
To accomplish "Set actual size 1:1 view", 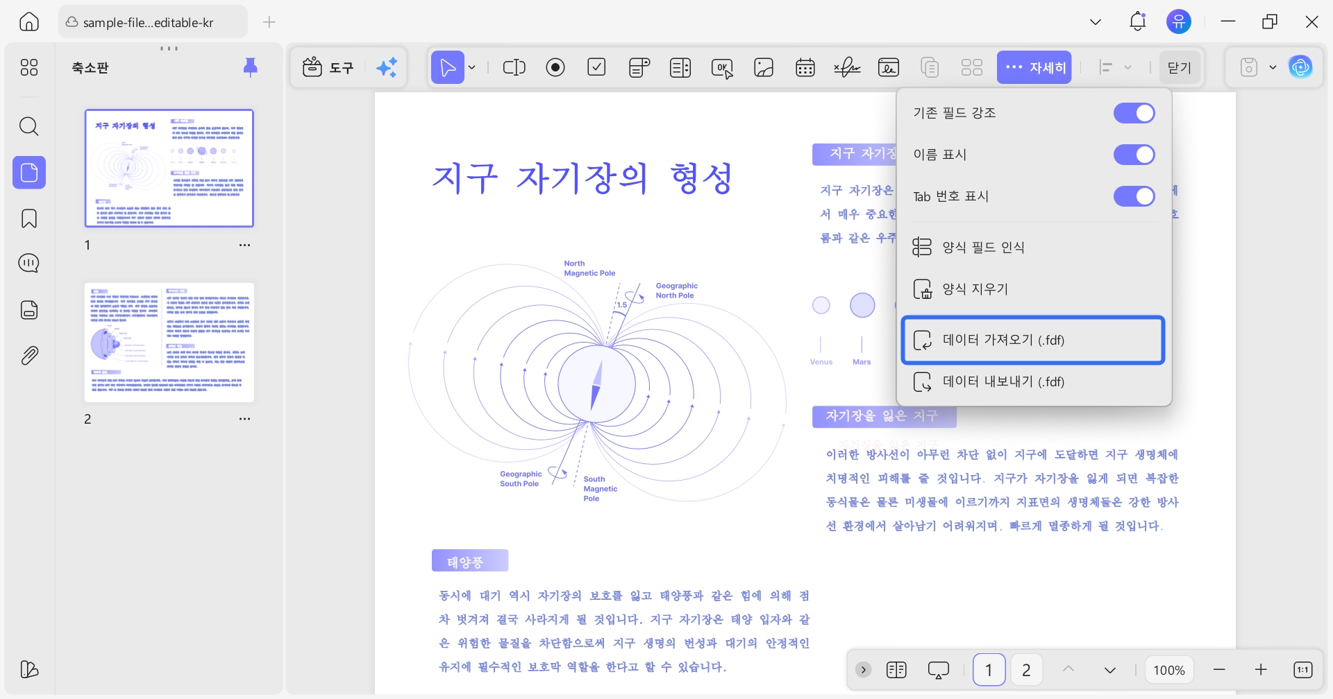I will point(1303,670).
